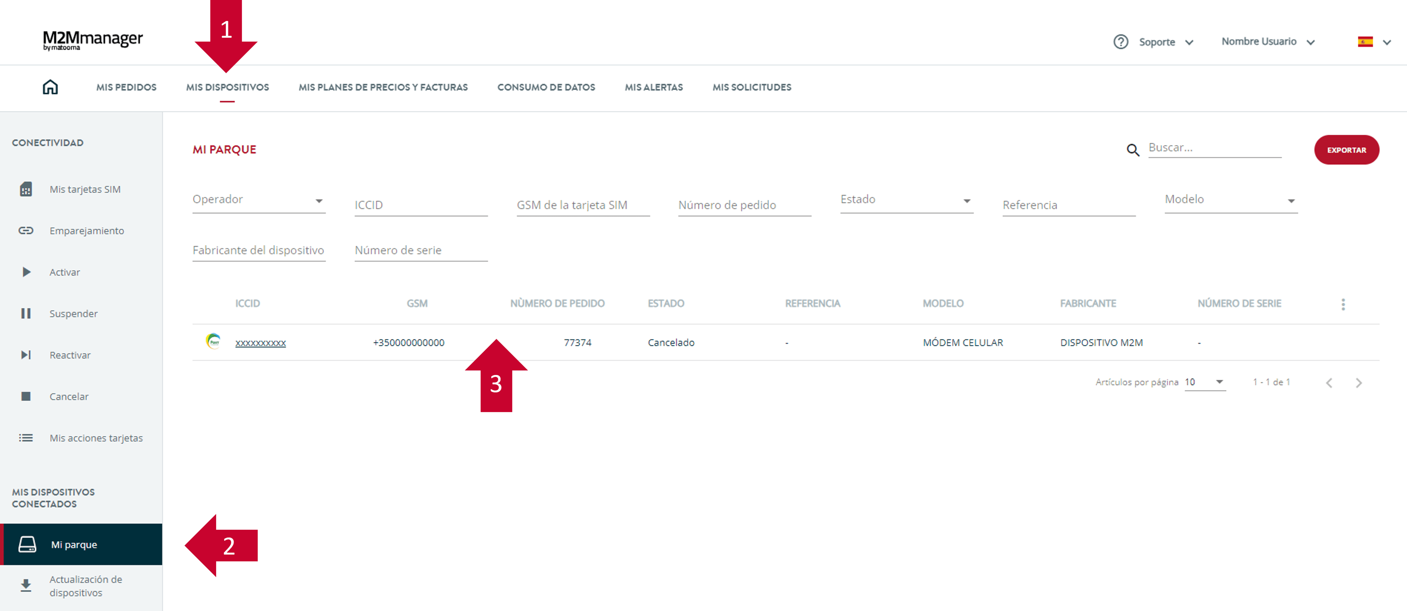Select Activar in sidebar
1407x611 pixels.
(81, 272)
